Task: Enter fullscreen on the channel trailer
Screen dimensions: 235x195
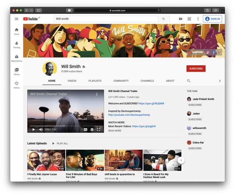Action: point(98,130)
